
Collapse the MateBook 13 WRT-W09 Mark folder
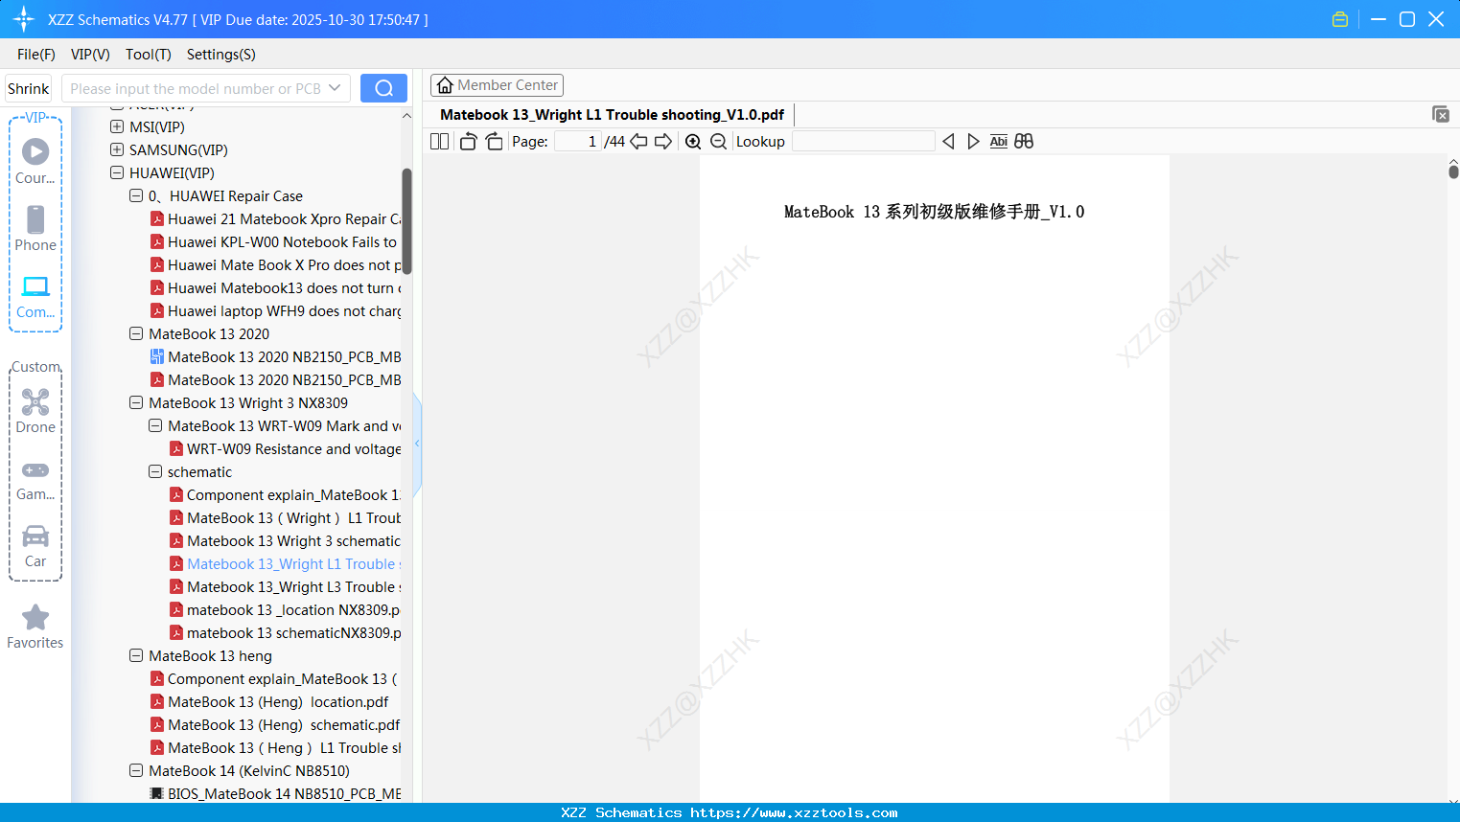click(x=155, y=425)
